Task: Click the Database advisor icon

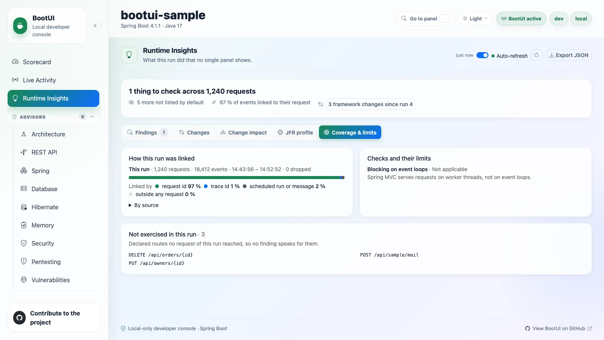Action: [x=24, y=189]
